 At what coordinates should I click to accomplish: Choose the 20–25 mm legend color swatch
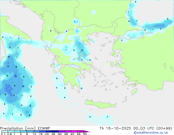click(49, 131)
